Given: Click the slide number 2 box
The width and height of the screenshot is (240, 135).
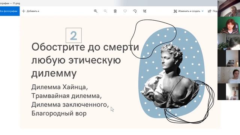Looking at the screenshot, I should pos(73,35).
